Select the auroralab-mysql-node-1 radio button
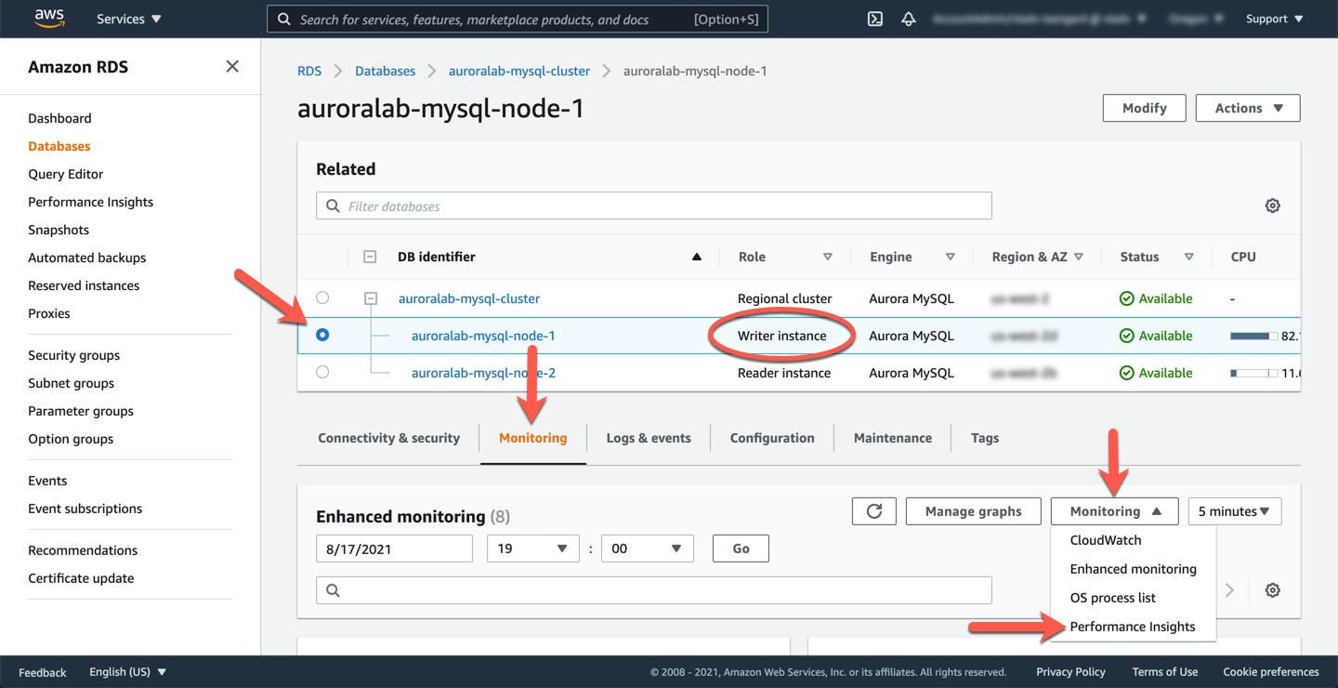 click(322, 335)
